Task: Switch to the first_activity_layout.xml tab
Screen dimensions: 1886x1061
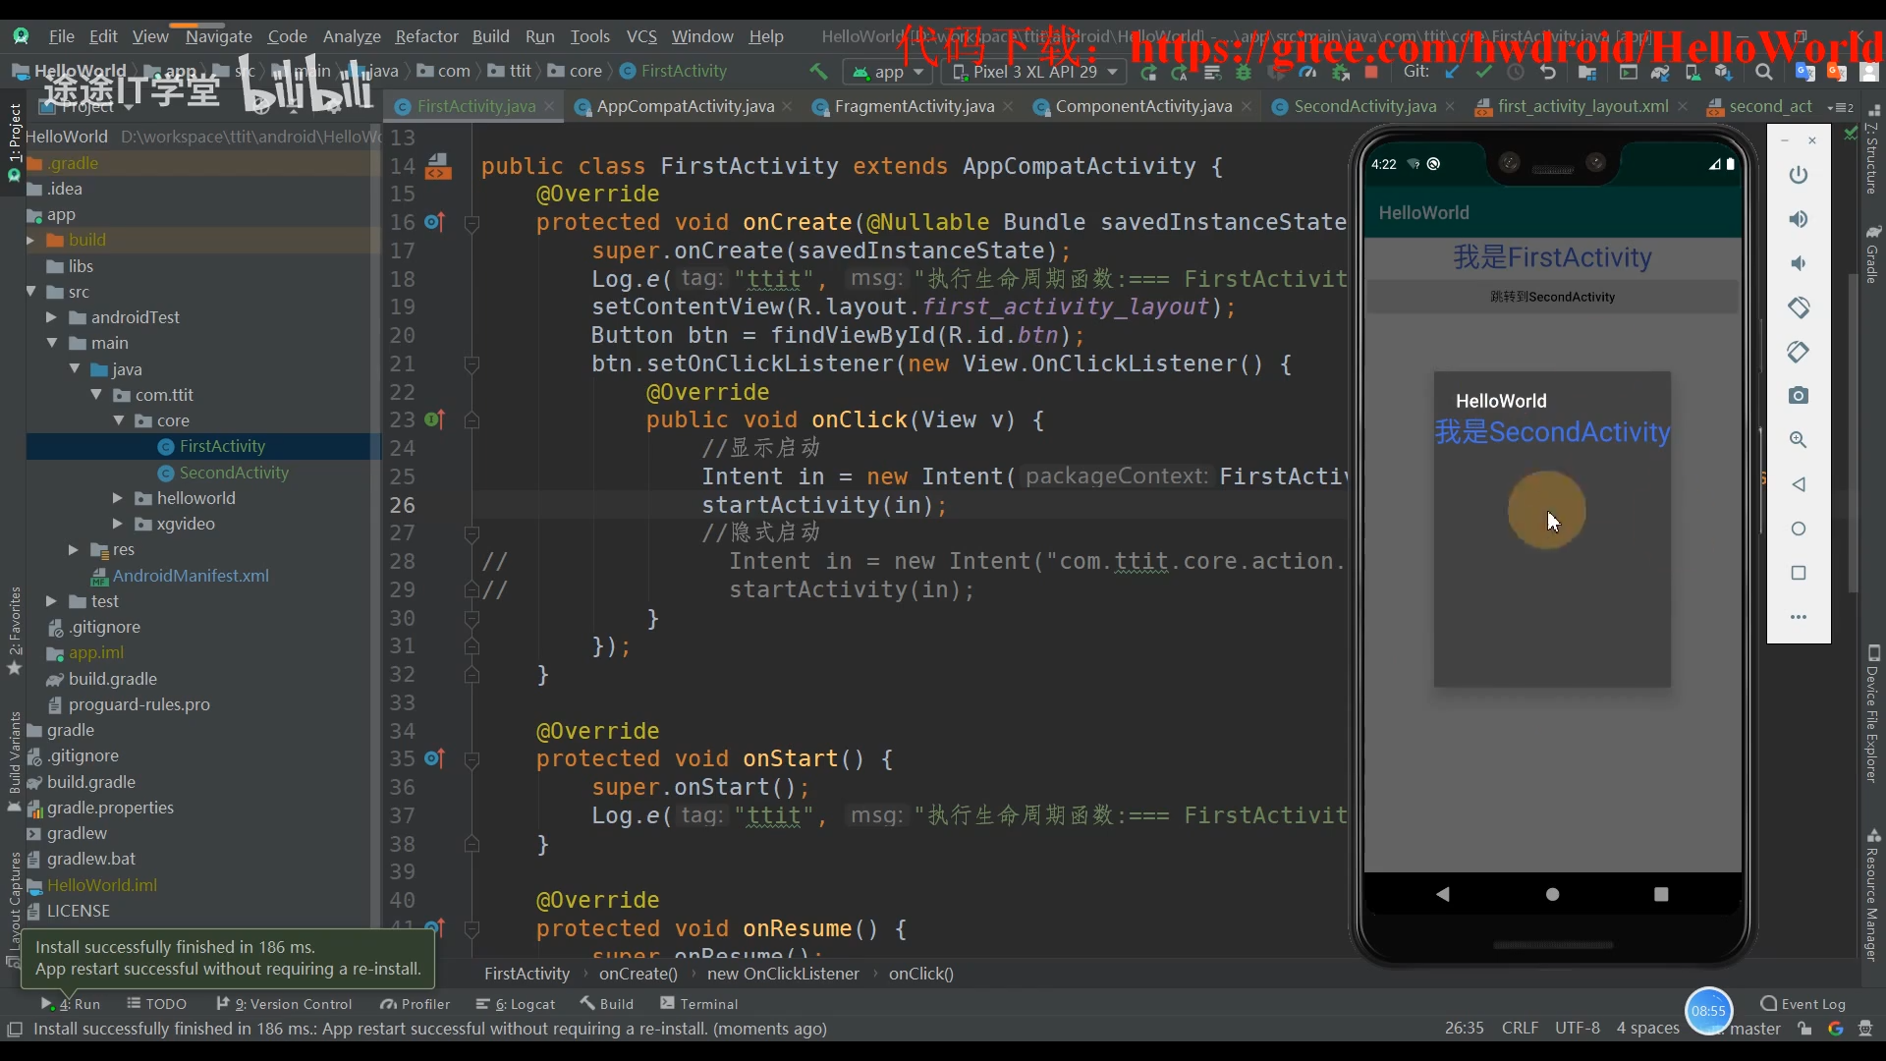Action: [x=1582, y=106]
